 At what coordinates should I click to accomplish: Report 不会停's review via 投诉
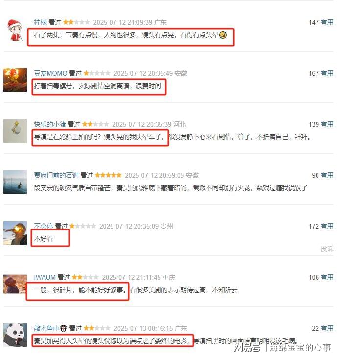pos(327,249)
